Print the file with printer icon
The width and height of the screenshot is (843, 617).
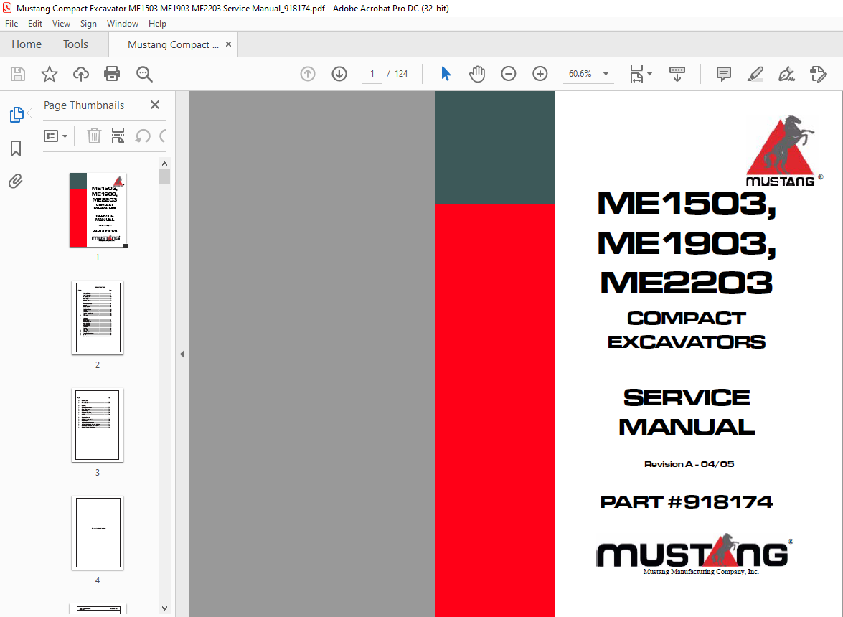tap(112, 74)
